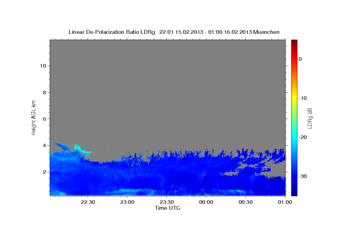Click the colorbar value -10
Viewport: 353px width, 235px height.
[x=303, y=98]
